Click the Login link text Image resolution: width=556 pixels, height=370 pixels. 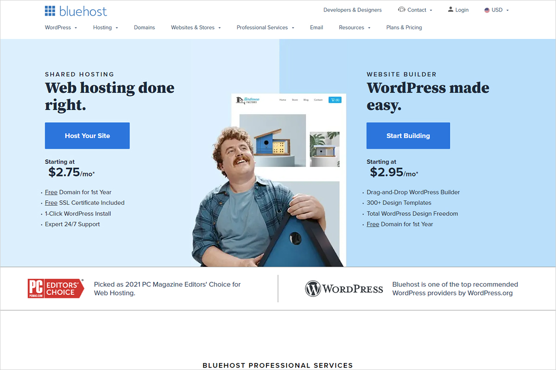[462, 10]
